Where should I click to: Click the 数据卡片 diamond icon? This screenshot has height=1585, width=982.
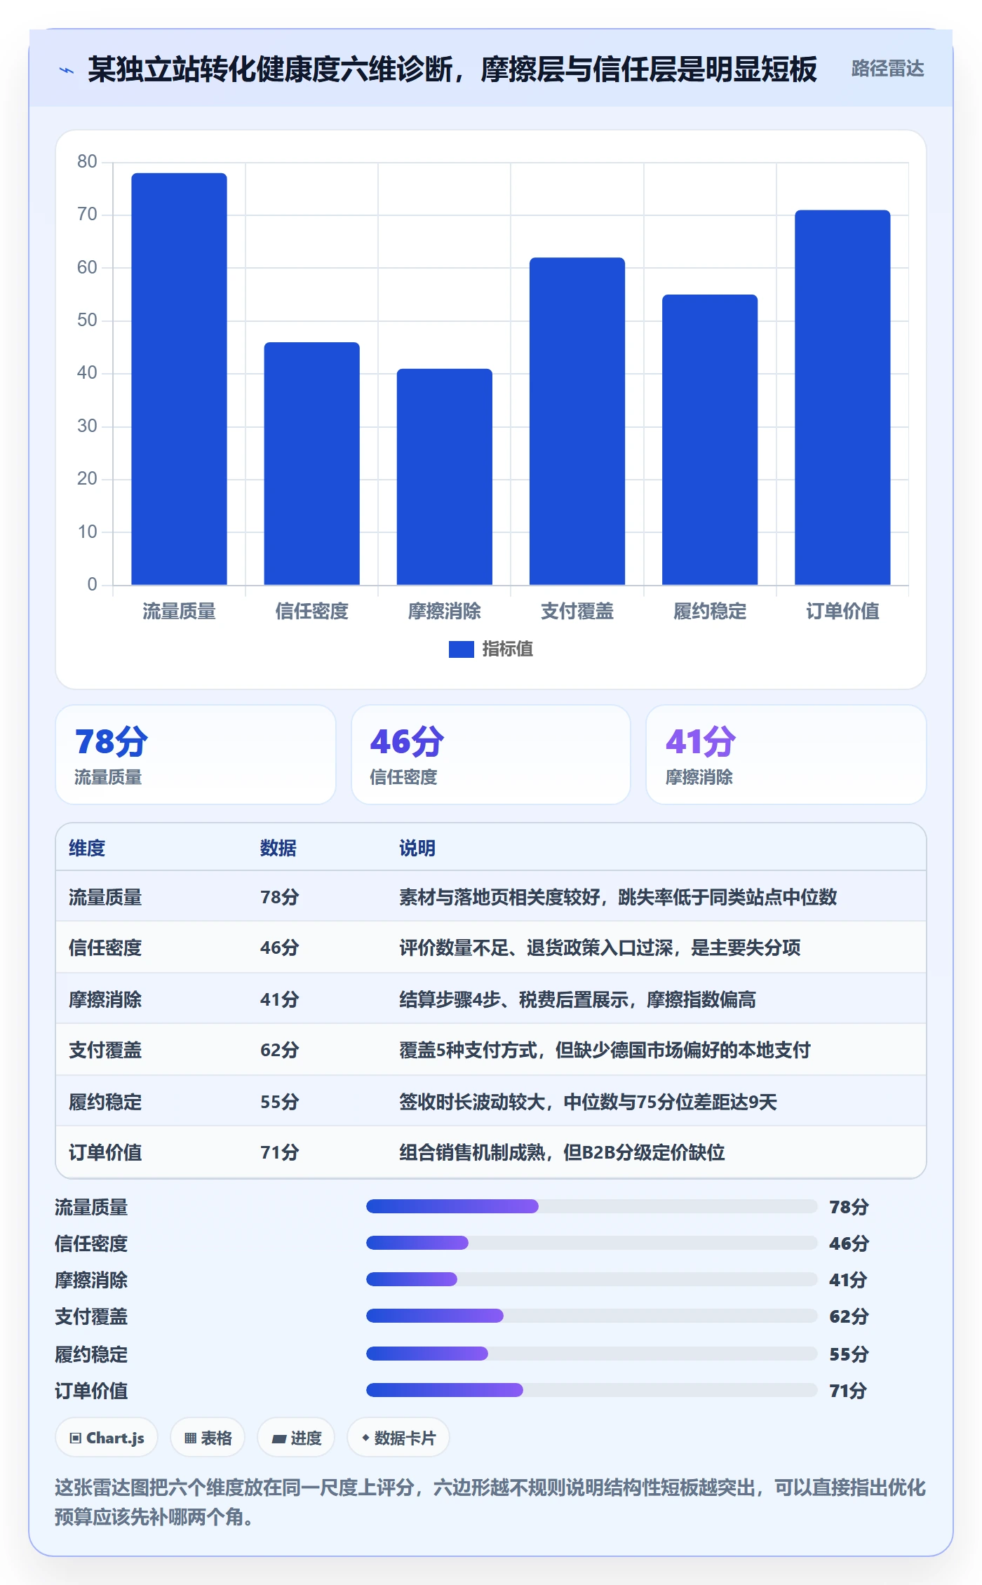pos(365,1438)
